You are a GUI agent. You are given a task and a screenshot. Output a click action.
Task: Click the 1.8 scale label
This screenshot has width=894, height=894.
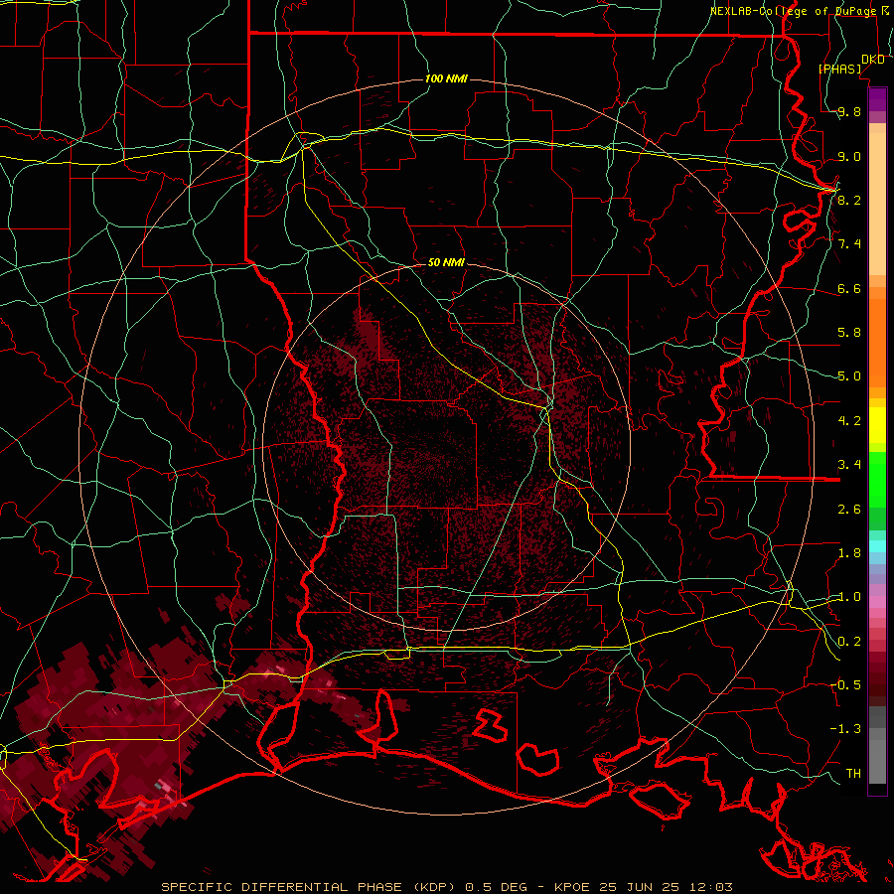pos(849,553)
